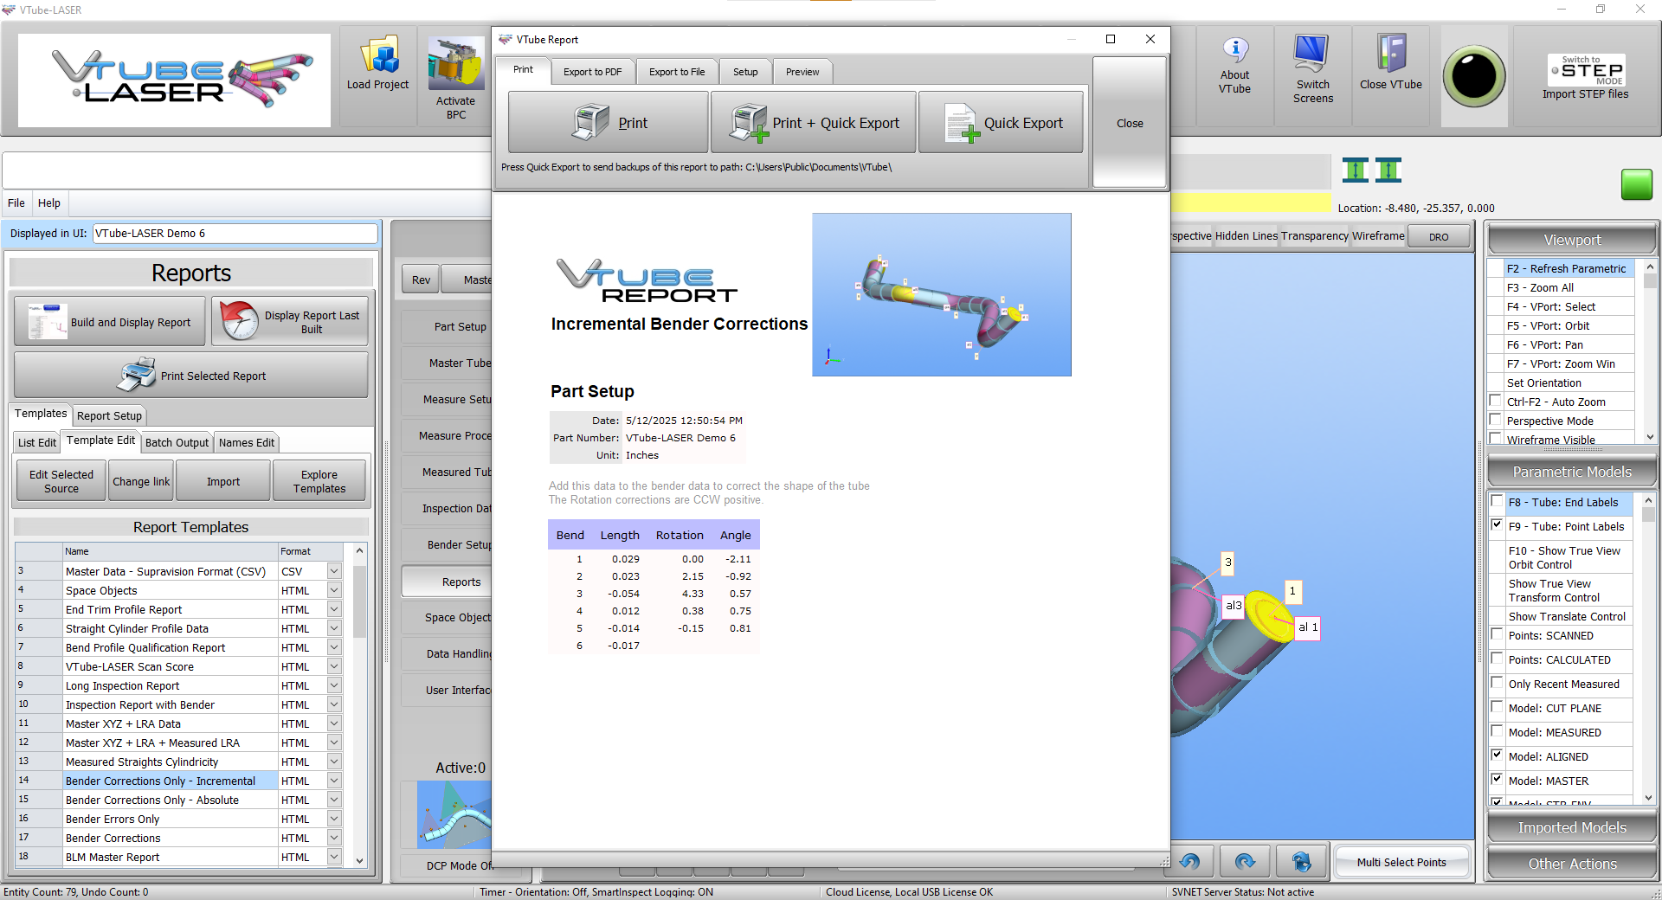Uncheck Model: ALIGNED checkbox

[1498, 755]
